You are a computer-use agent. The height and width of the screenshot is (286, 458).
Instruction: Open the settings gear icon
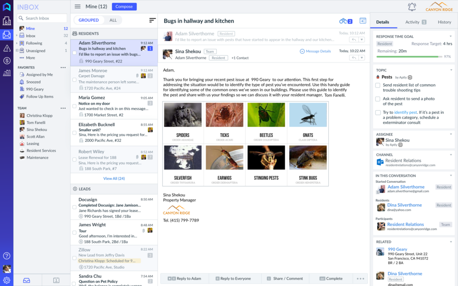coord(7,280)
